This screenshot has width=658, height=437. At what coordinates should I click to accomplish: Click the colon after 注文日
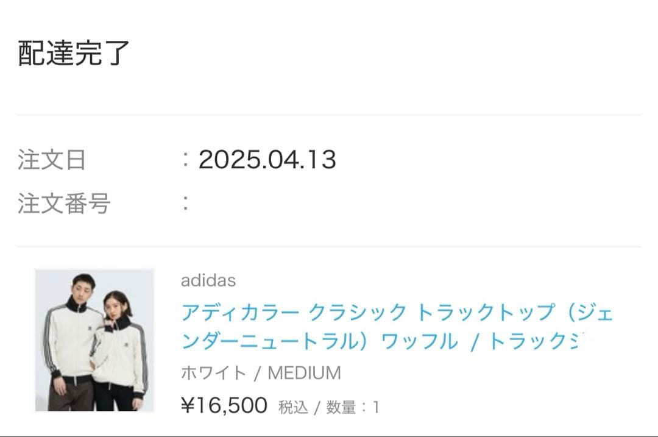(x=186, y=159)
